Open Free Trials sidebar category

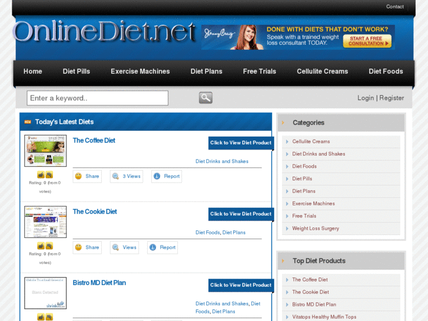(x=304, y=216)
